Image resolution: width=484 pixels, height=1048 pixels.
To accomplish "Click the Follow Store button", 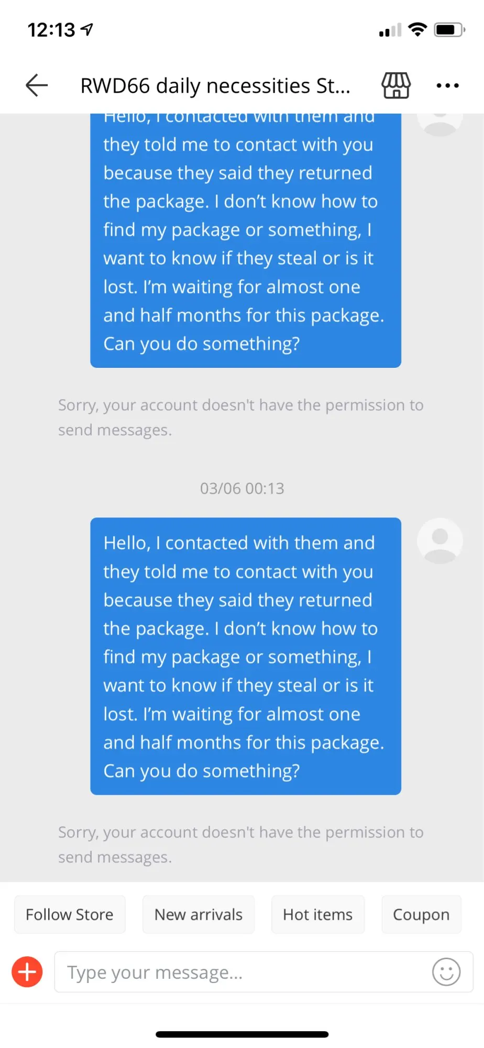I will 70,914.
